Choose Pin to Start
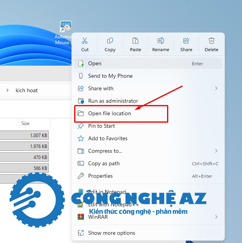242x243 pixels. coord(101,126)
